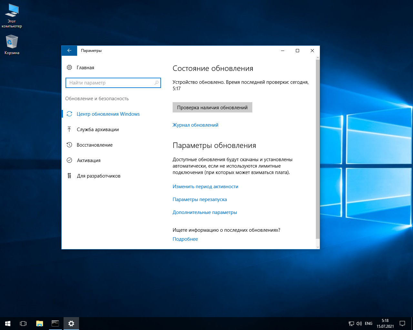Open the command prompt taskbar icon
The image size is (413, 330).
pos(55,323)
